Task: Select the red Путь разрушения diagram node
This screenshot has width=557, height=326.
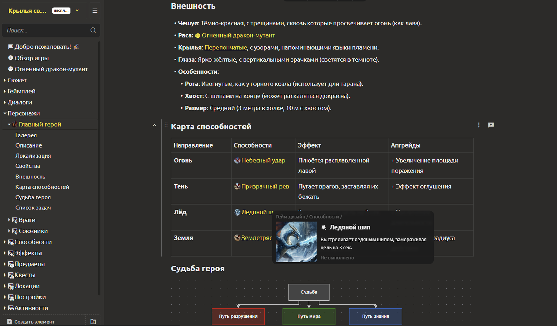Action: pos(238,316)
